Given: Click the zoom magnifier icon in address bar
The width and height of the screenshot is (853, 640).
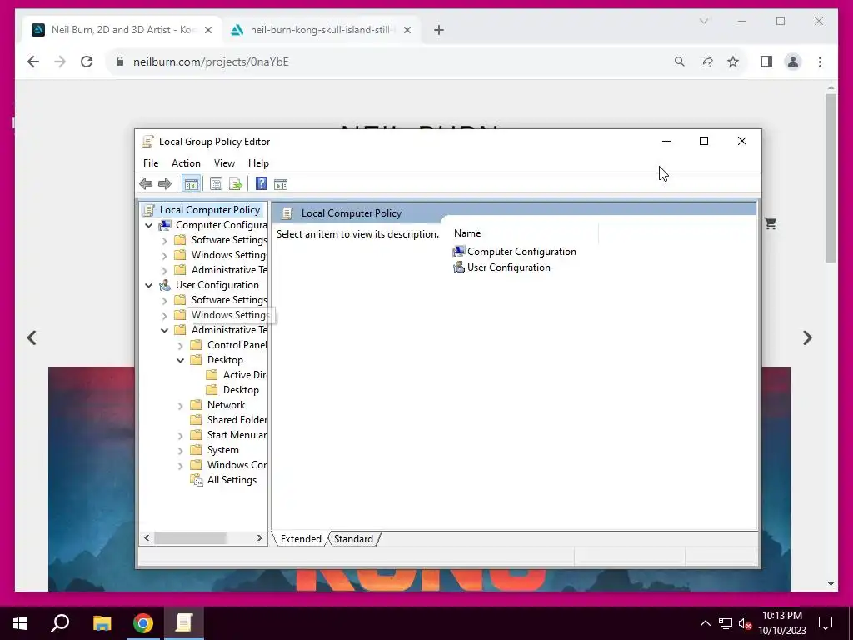Looking at the screenshot, I should point(680,62).
